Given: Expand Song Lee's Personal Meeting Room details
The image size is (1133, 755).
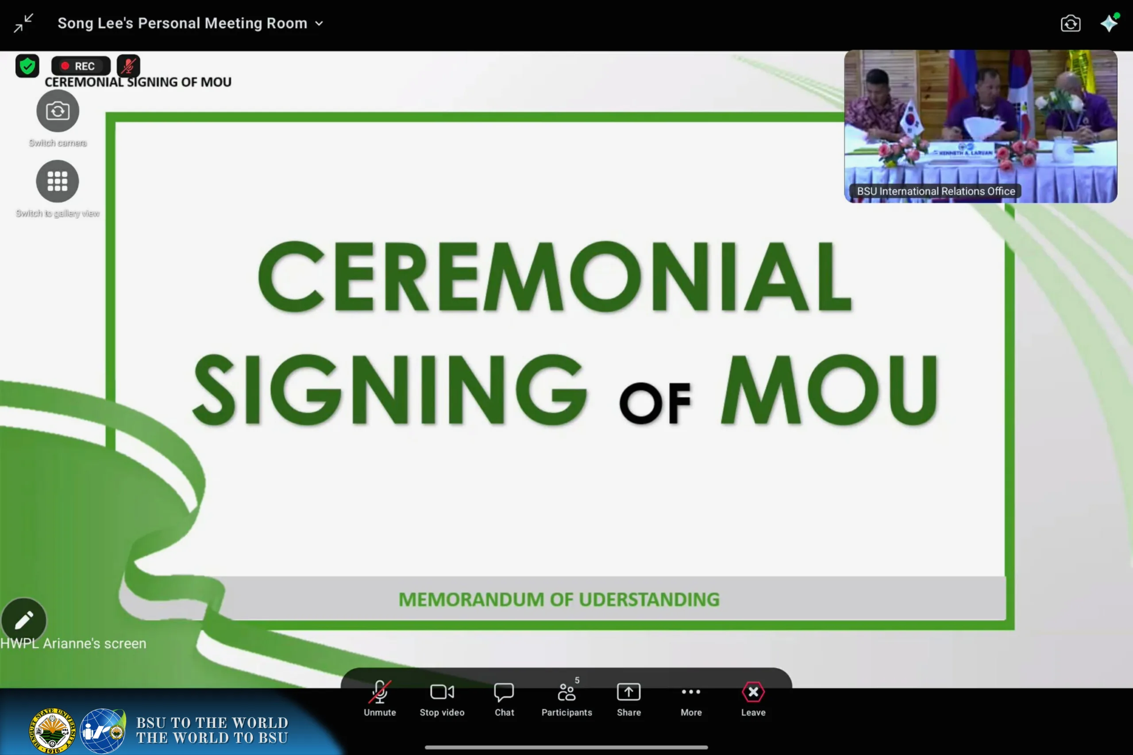Looking at the screenshot, I should [319, 23].
